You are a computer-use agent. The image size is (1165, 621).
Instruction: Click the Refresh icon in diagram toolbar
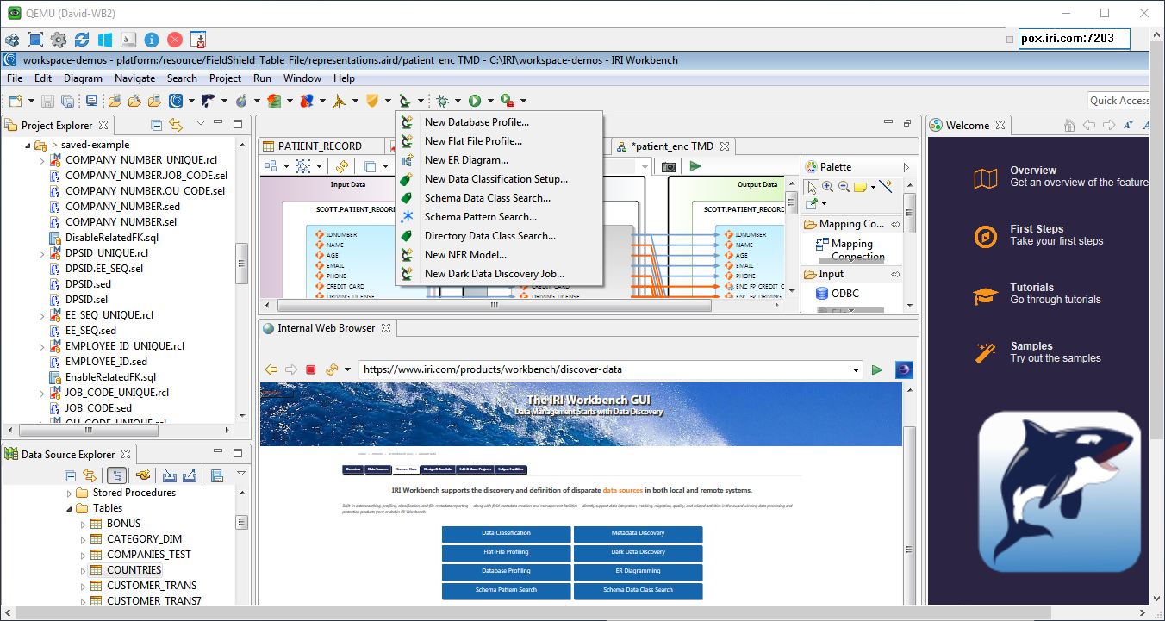(342, 166)
